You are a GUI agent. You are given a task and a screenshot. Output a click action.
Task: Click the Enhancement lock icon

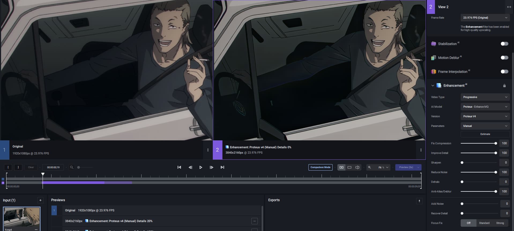pyautogui.click(x=504, y=86)
